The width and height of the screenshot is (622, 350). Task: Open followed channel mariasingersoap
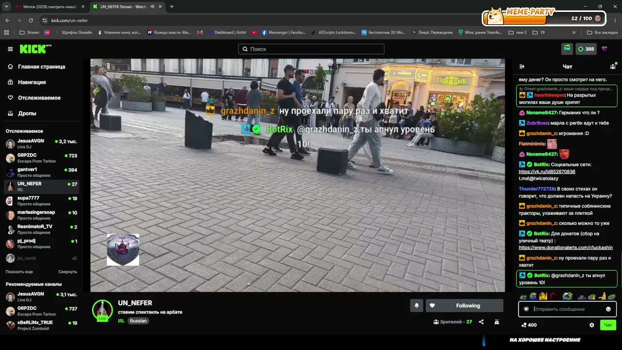(x=41, y=215)
